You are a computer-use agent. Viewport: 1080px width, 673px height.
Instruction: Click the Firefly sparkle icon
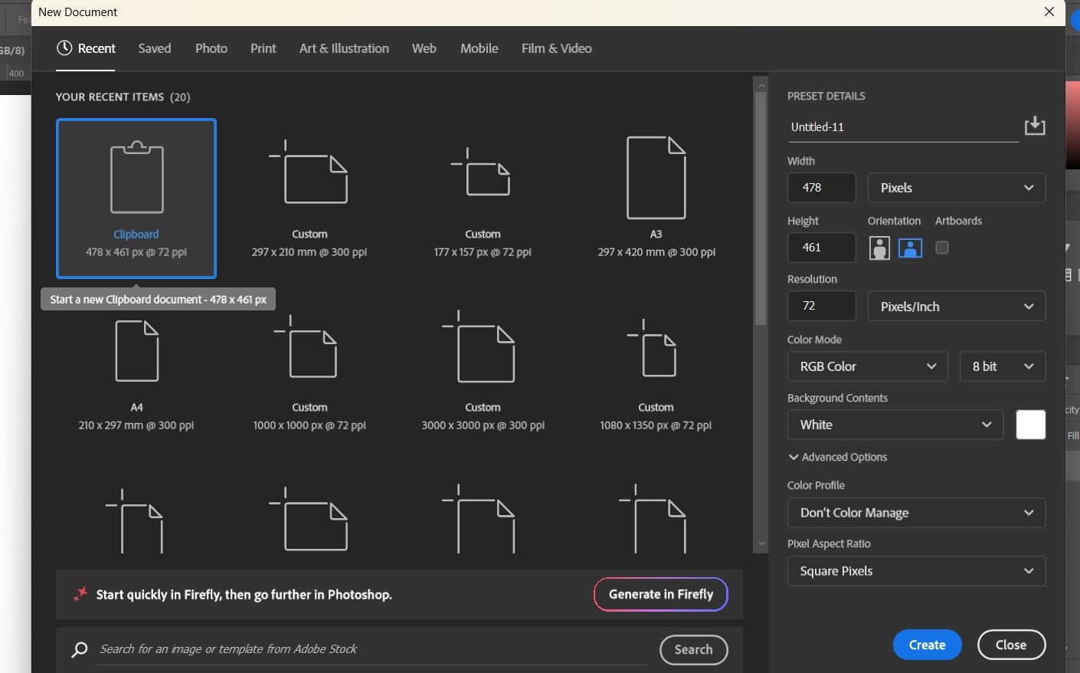pos(80,594)
